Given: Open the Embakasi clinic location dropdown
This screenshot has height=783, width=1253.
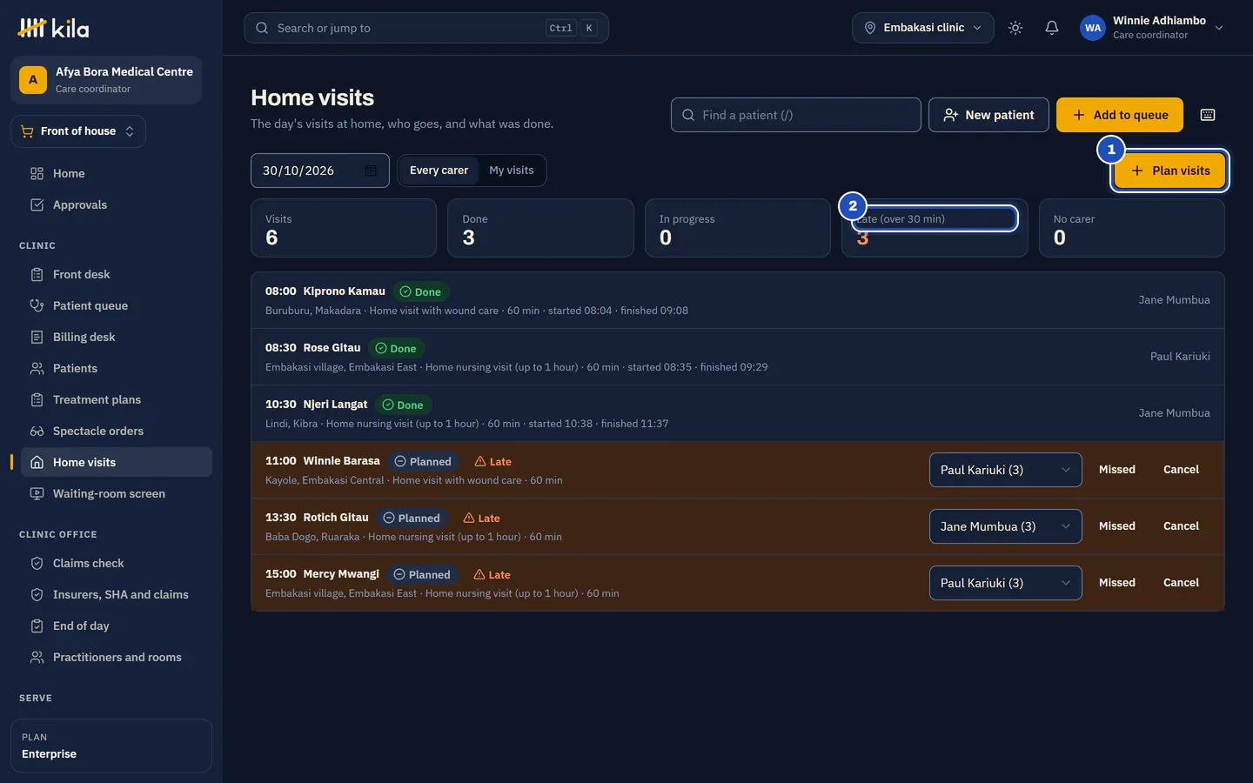Looking at the screenshot, I should (922, 28).
